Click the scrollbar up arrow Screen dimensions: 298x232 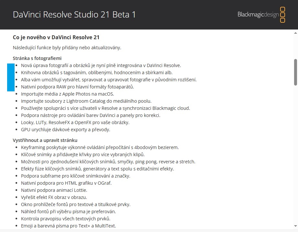click(x=295, y=33)
